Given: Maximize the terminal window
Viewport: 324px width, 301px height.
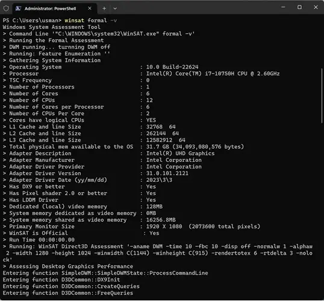Looking at the screenshot, I should (299, 7).
